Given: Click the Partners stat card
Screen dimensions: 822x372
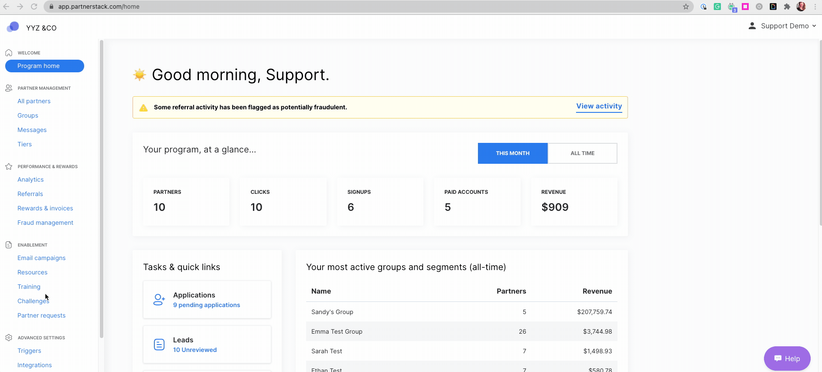Looking at the screenshot, I should coord(186,201).
